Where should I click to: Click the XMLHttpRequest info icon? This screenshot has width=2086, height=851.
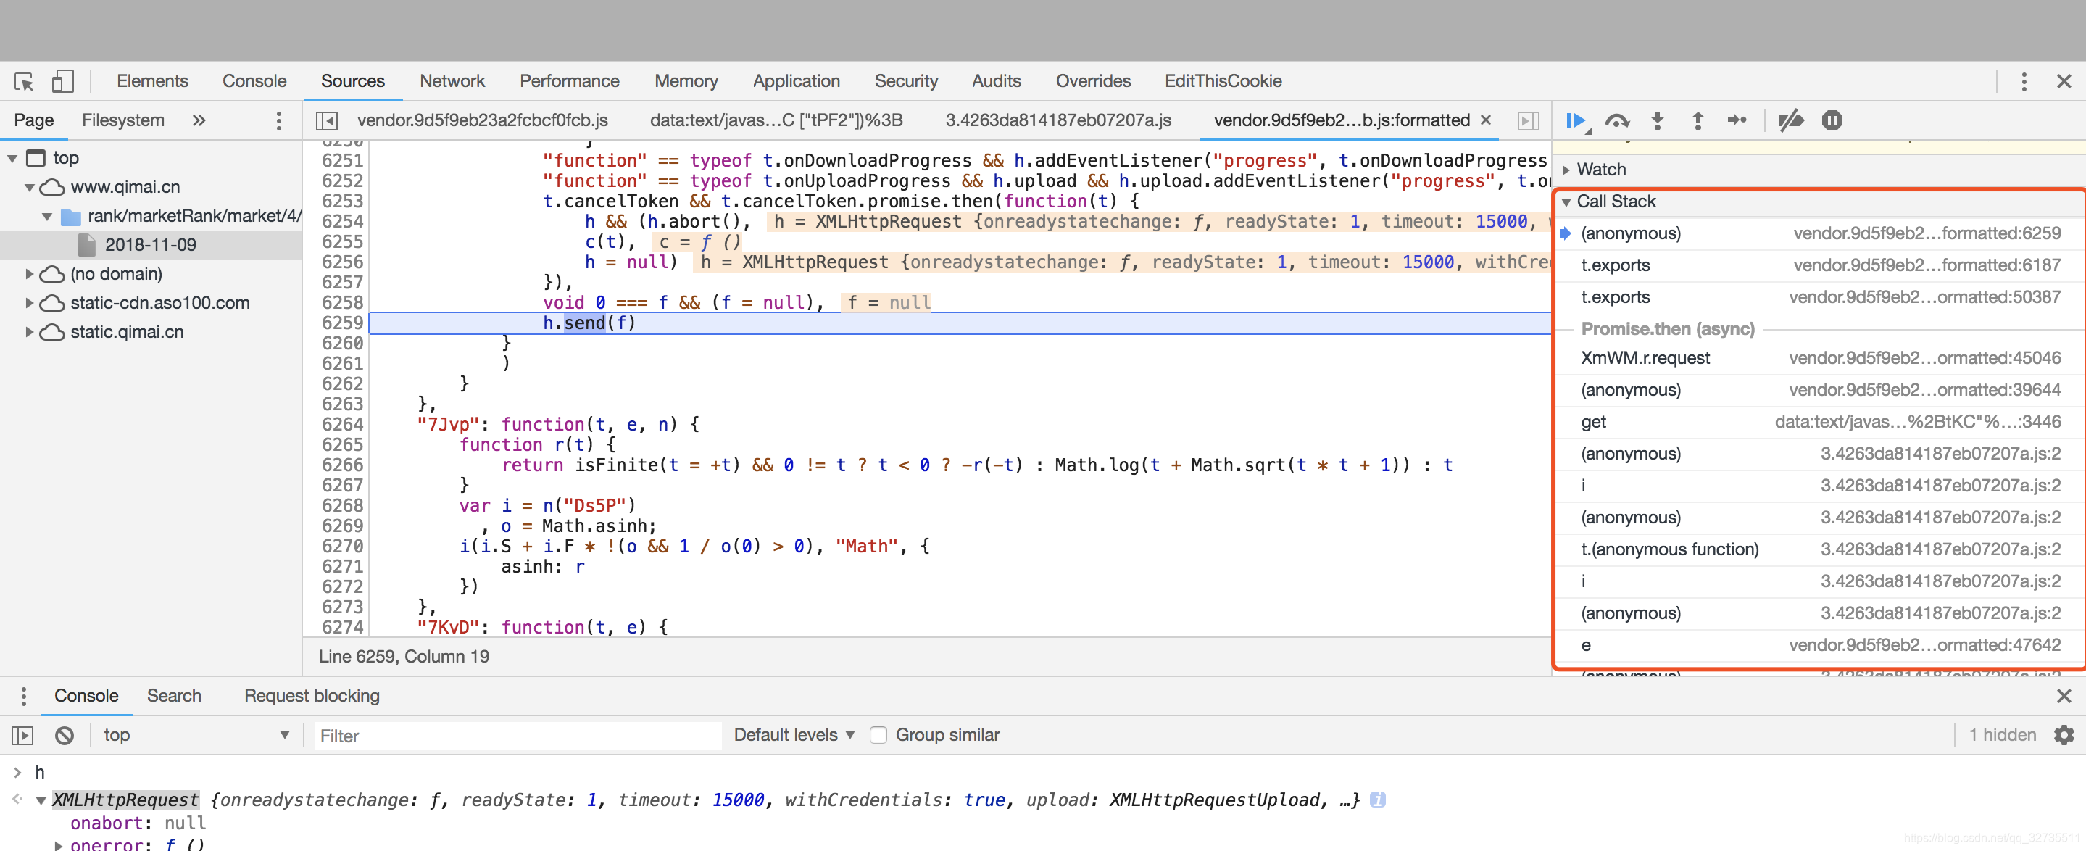(1376, 800)
